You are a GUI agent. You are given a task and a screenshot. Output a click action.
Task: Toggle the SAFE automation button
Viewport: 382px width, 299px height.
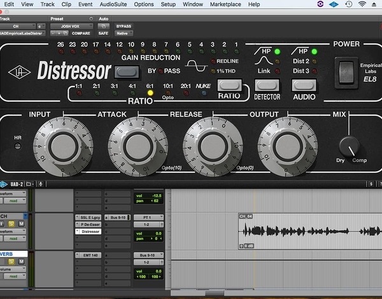pos(103,33)
